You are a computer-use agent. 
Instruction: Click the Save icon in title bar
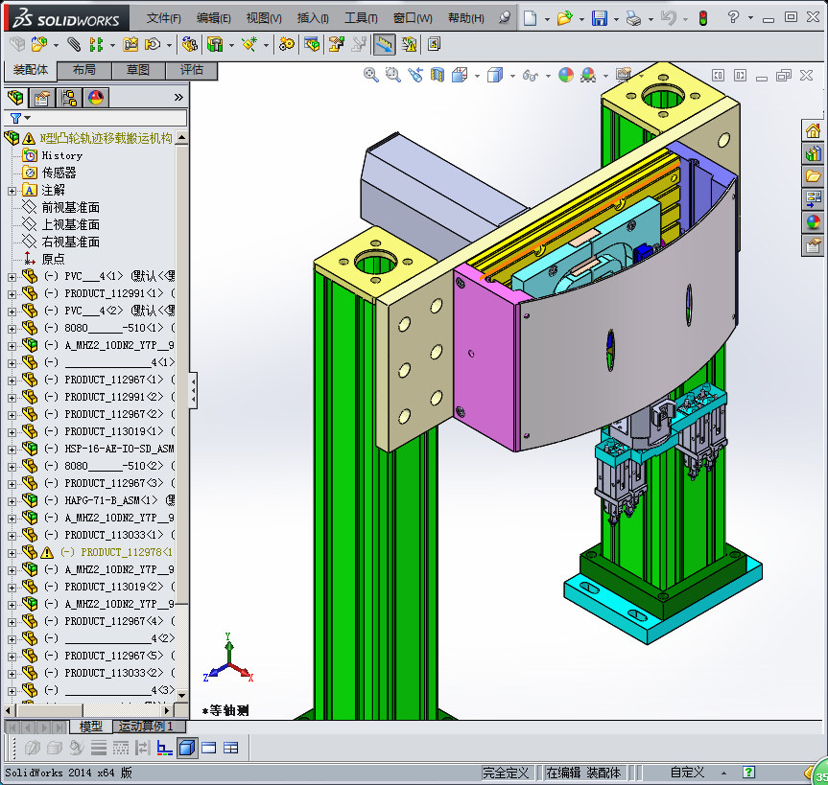tap(600, 18)
